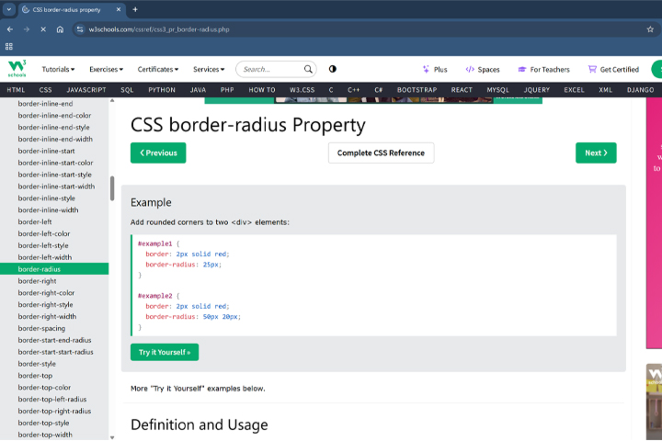Open border-top-width sidebar entry

[45, 435]
